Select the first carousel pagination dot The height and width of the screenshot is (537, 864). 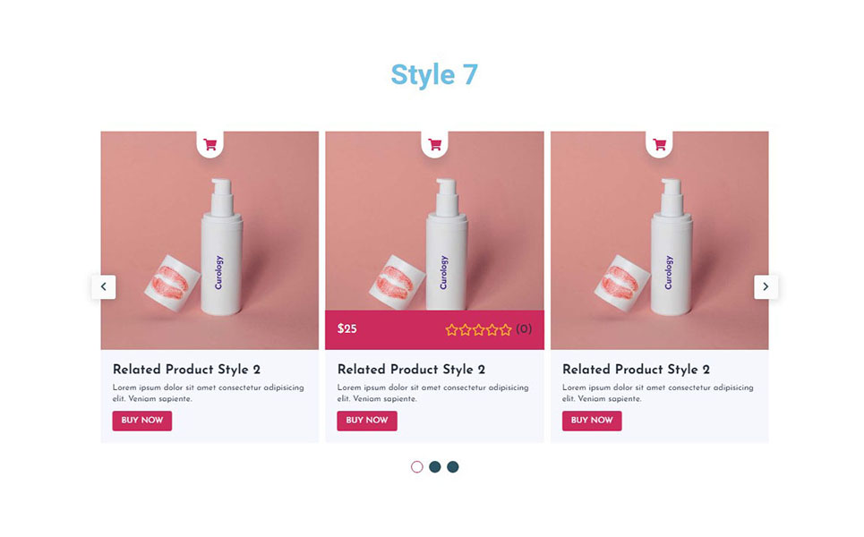point(417,467)
